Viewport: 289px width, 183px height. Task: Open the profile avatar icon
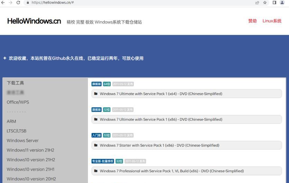point(282,2)
